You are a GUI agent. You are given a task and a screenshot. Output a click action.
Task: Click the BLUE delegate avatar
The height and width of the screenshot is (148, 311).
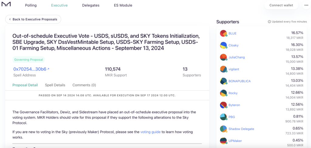click(x=223, y=33)
